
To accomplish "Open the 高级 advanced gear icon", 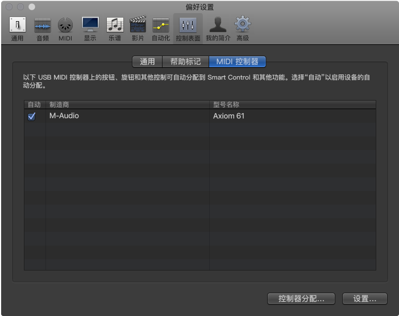I will [243, 28].
